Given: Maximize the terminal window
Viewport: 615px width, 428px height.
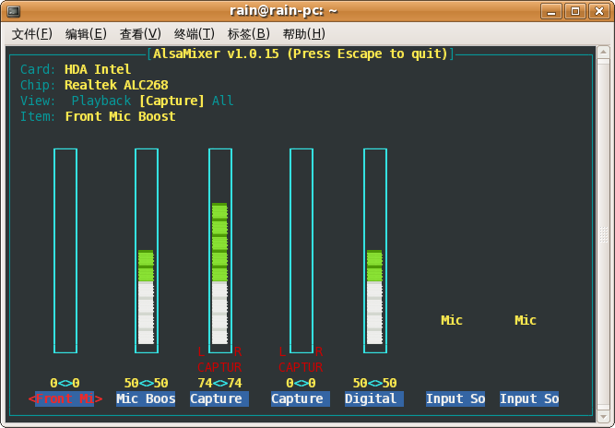Looking at the screenshot, I should 575,11.
